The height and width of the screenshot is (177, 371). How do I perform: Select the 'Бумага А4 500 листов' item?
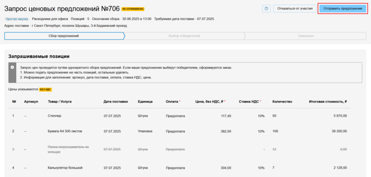click(65, 131)
